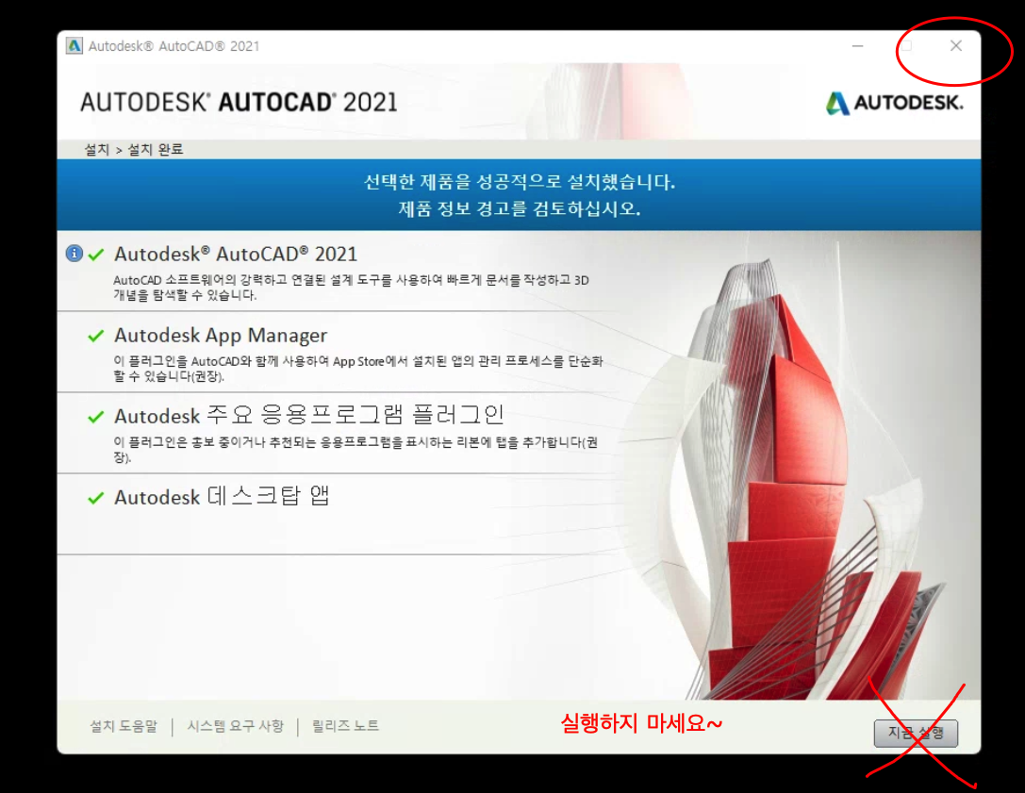Click the 선택한 제품을 성공적으로 설치했습니다 message

519,181
